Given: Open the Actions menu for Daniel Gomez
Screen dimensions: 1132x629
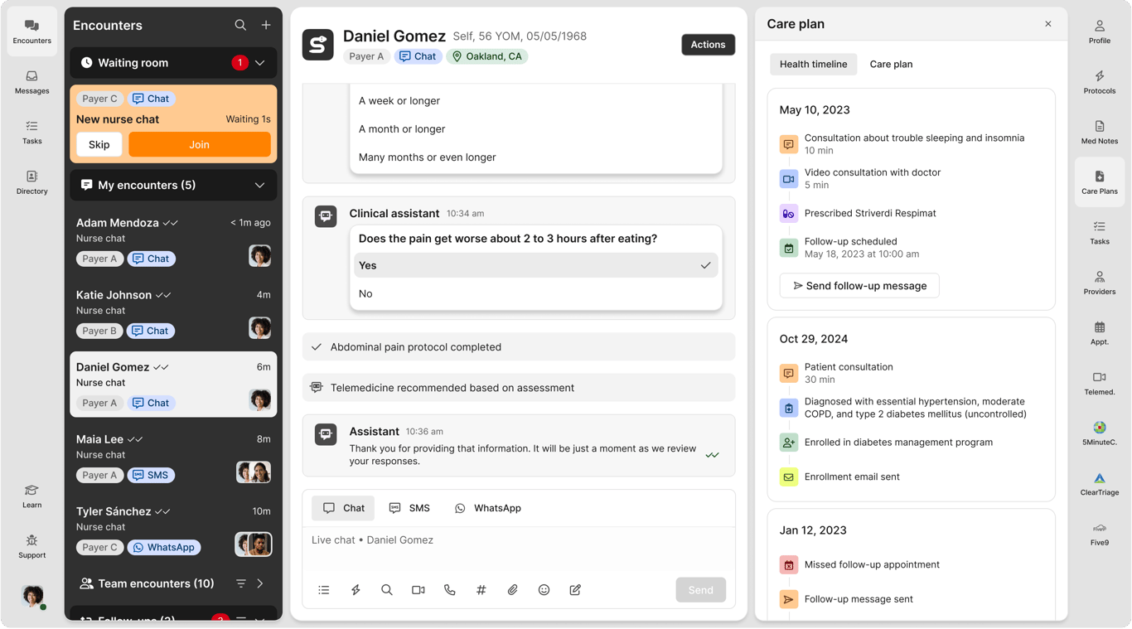Looking at the screenshot, I should pos(709,45).
